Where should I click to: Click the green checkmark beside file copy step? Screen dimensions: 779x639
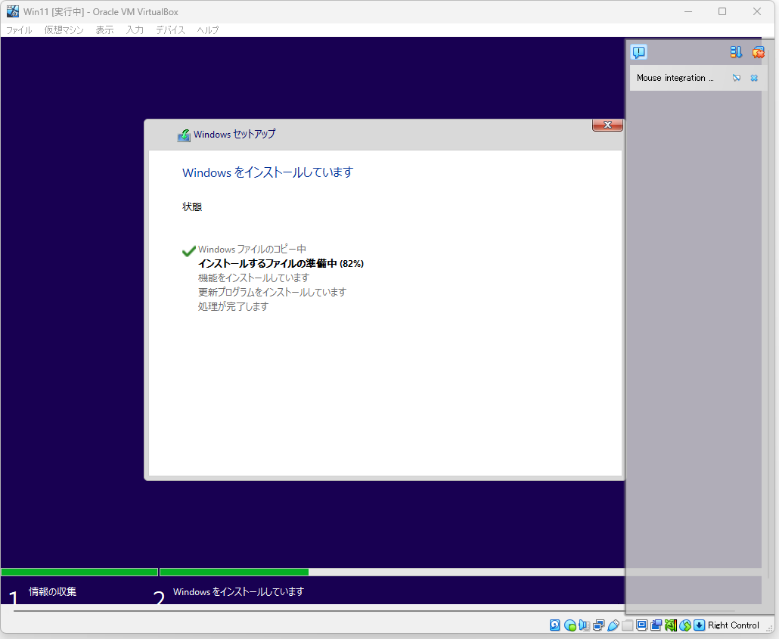pyautogui.click(x=189, y=251)
